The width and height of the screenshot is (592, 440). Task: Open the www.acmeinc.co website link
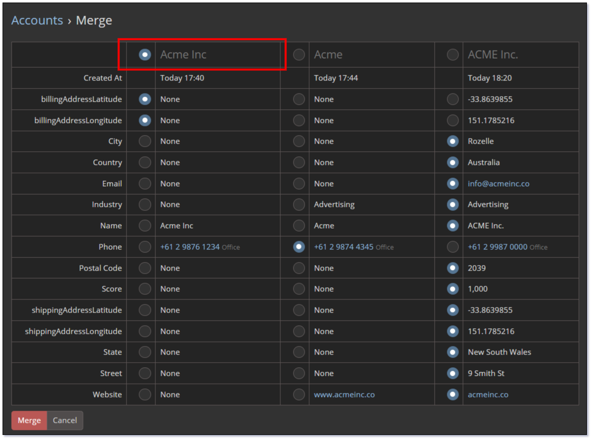(x=345, y=394)
